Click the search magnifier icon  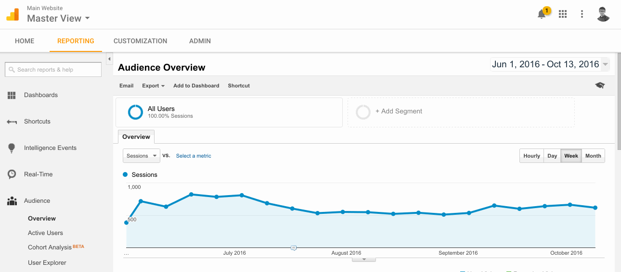tap(12, 70)
